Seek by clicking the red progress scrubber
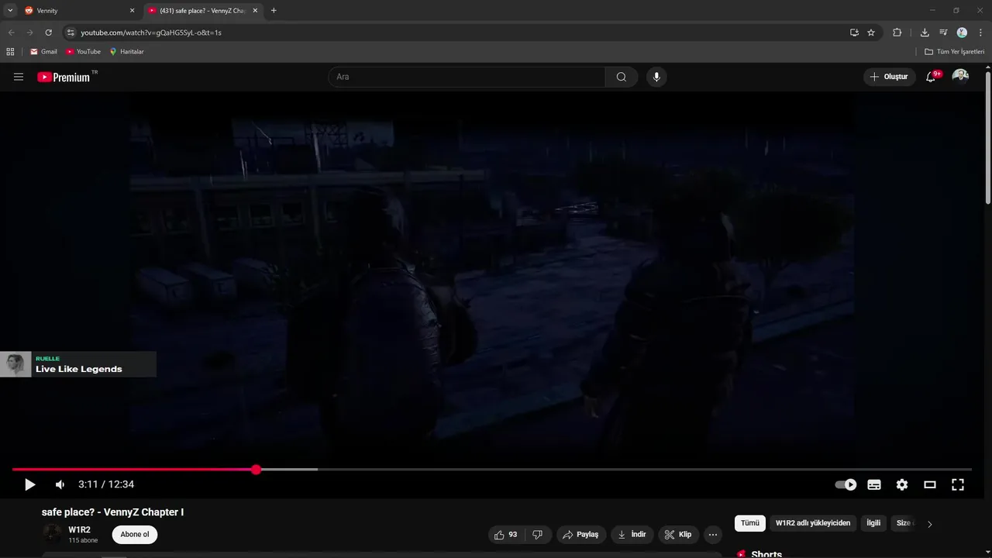The image size is (992, 558). click(x=257, y=470)
